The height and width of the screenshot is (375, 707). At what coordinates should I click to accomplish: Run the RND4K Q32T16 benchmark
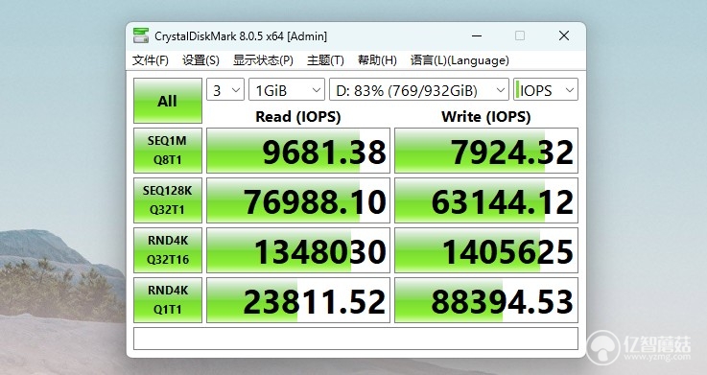coord(168,250)
